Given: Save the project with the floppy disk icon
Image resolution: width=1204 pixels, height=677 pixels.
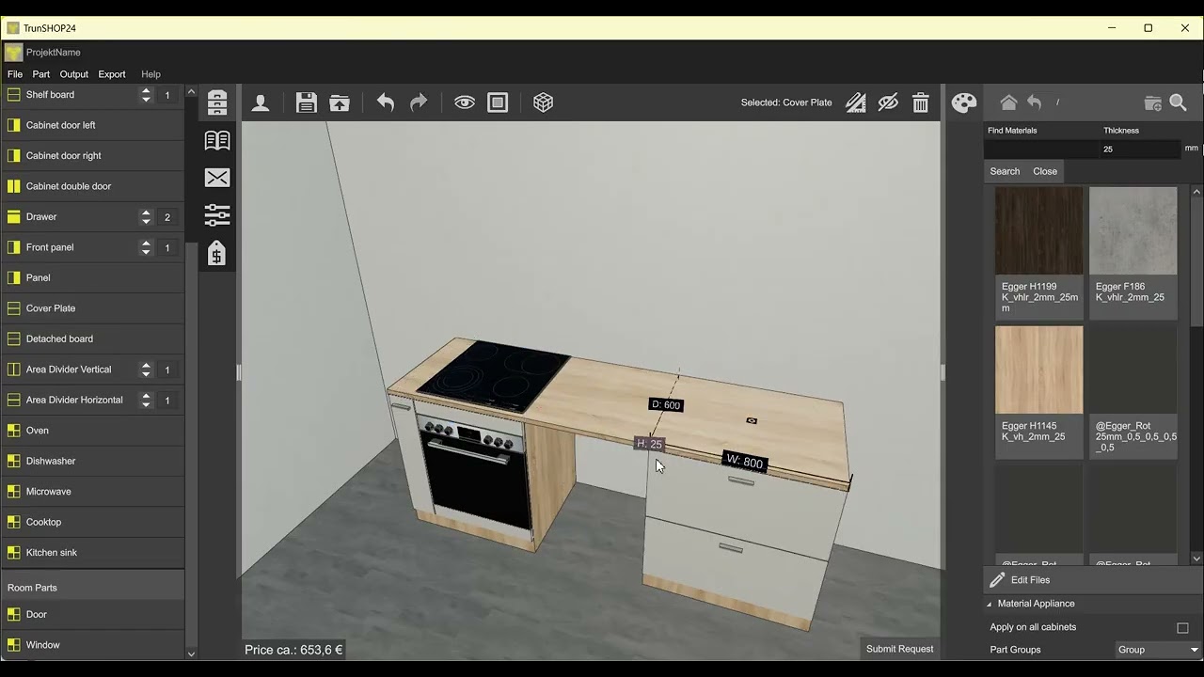Looking at the screenshot, I should coord(306,102).
